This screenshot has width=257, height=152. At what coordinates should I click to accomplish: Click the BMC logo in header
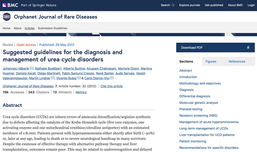pyautogui.click(x=10, y=5)
